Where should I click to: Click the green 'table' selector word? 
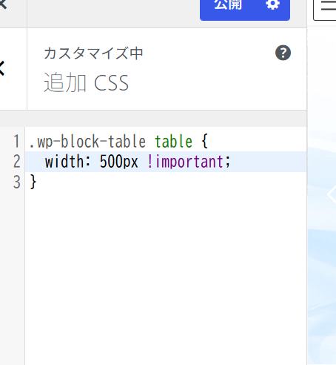(x=173, y=142)
